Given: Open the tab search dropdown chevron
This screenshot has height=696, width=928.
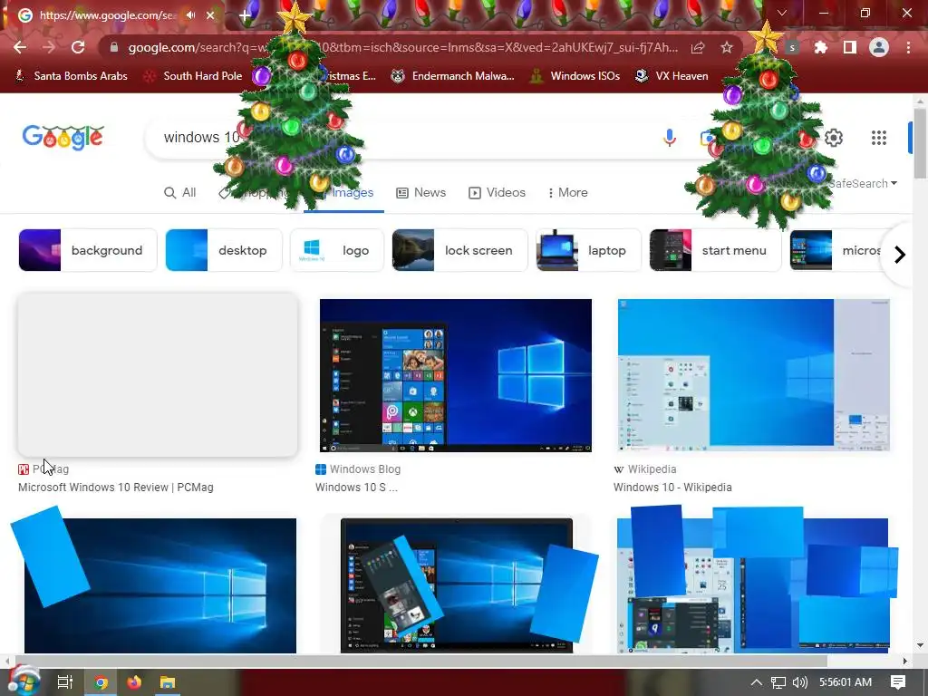Looking at the screenshot, I should point(782,13).
